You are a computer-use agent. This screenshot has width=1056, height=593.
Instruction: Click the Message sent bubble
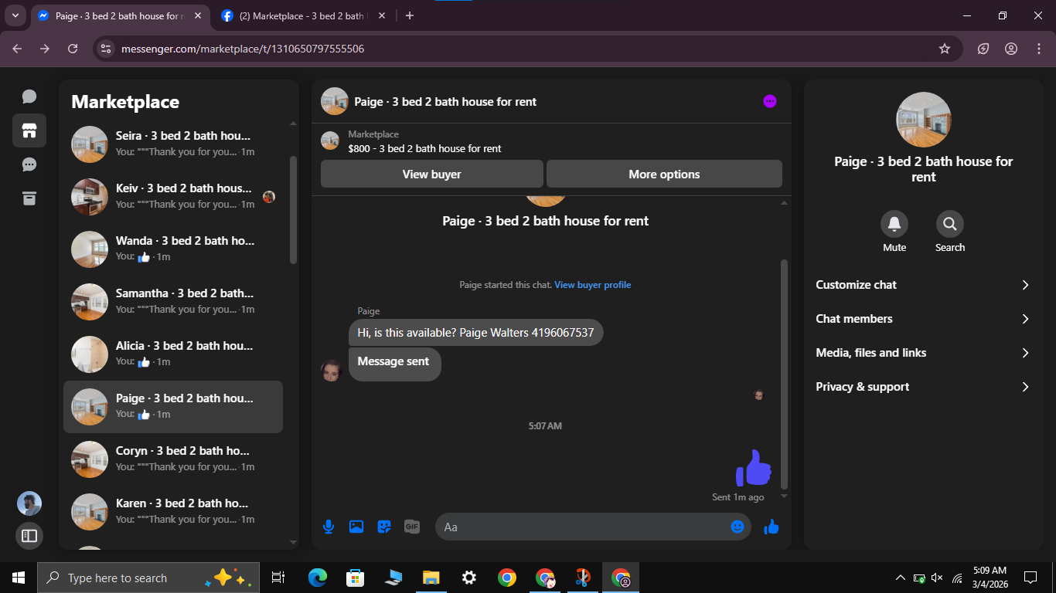394,364
